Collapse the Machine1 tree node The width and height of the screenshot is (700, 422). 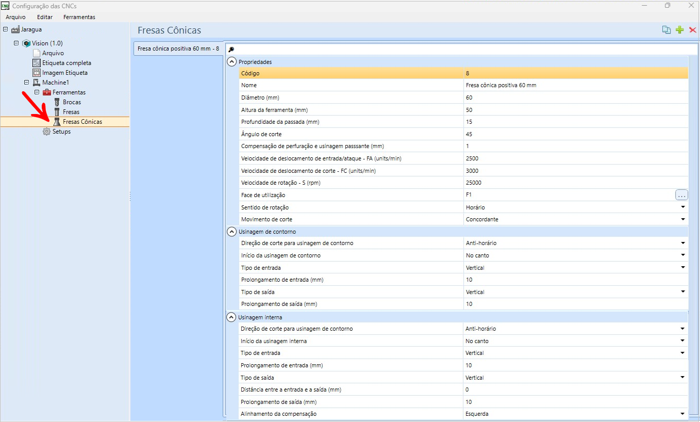click(x=26, y=83)
